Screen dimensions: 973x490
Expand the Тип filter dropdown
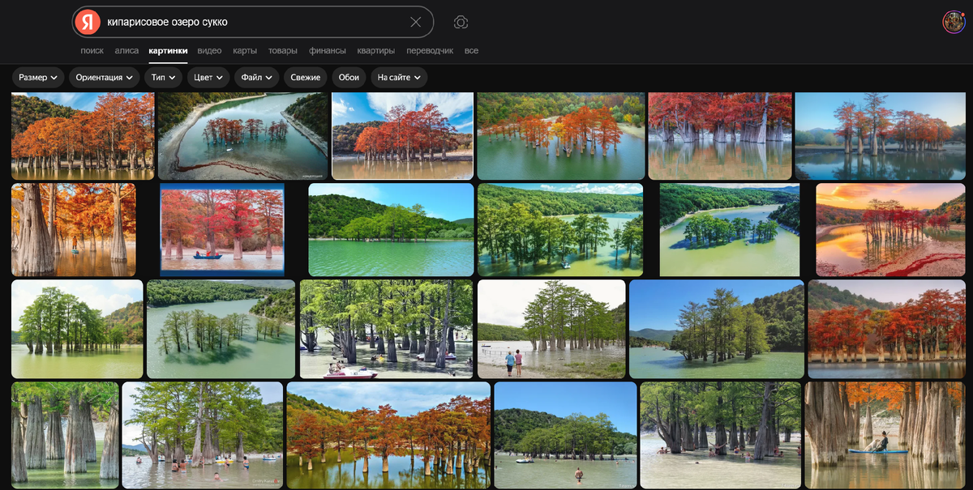164,78
